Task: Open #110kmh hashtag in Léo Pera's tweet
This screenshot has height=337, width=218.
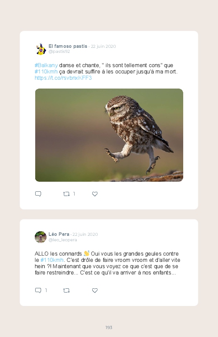Action: [52, 260]
